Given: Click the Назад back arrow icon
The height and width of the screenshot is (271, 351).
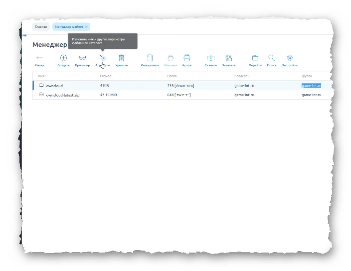Looking at the screenshot, I should click(x=39, y=58).
